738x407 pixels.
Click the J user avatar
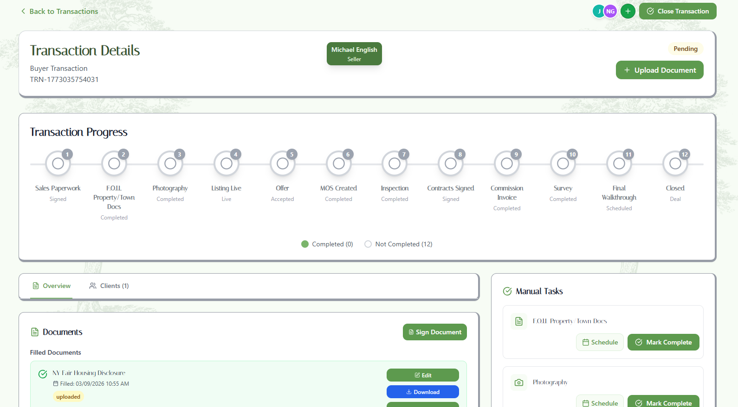click(x=598, y=11)
